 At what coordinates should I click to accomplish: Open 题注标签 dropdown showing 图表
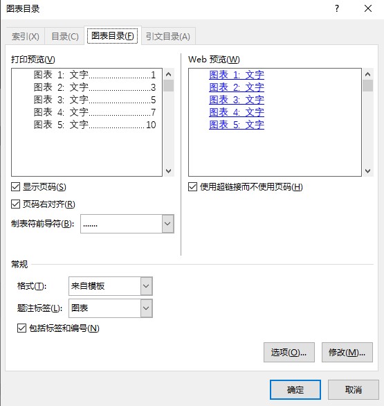[x=147, y=308]
